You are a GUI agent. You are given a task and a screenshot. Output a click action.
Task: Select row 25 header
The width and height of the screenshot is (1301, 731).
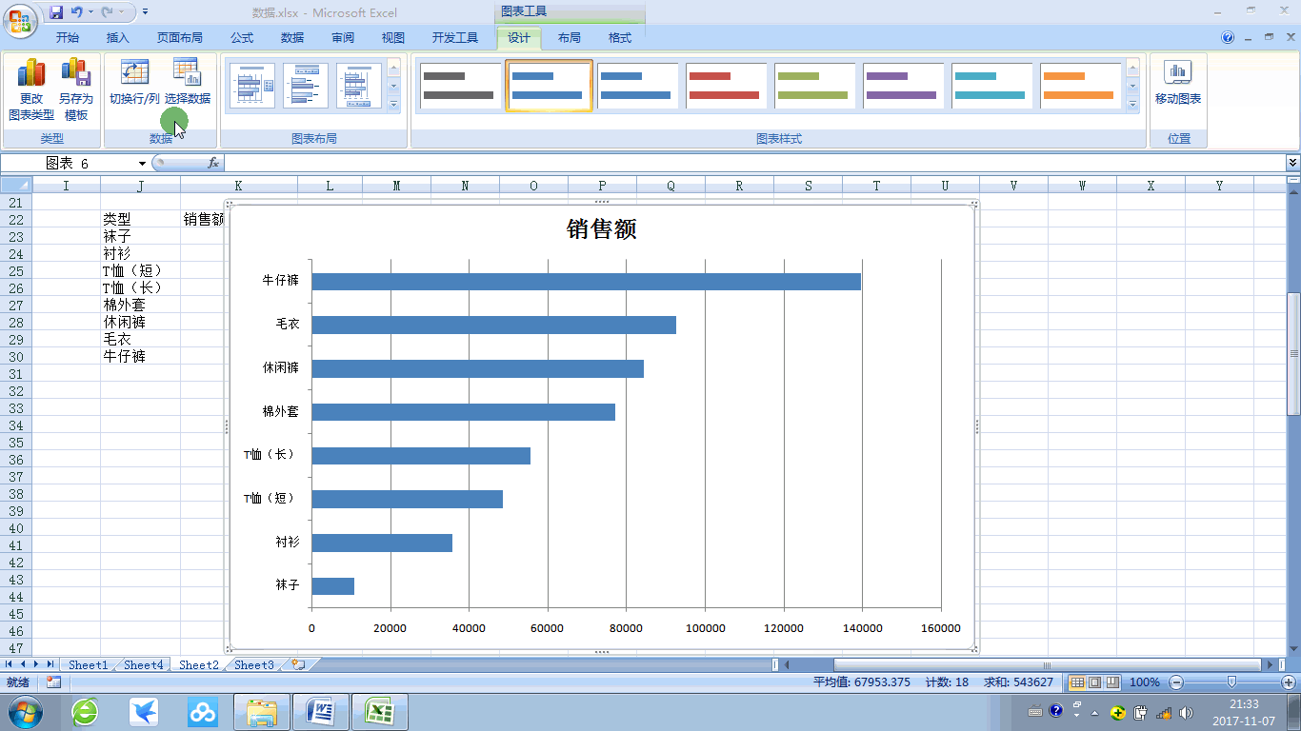(x=16, y=271)
